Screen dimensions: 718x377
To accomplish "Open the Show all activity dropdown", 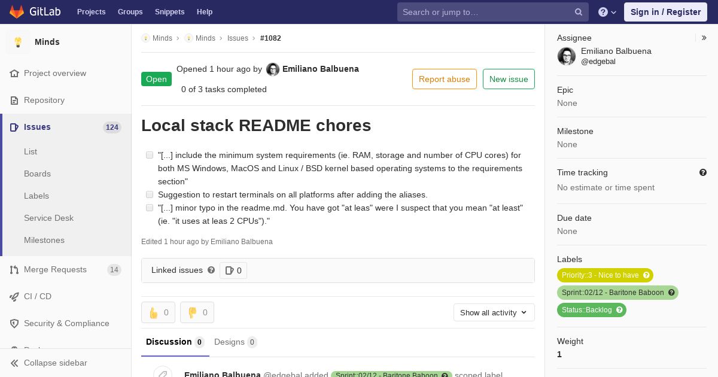I will (x=494, y=312).
